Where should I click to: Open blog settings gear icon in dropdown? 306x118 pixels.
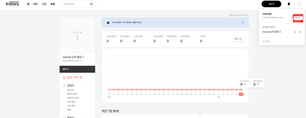(x=300, y=32)
